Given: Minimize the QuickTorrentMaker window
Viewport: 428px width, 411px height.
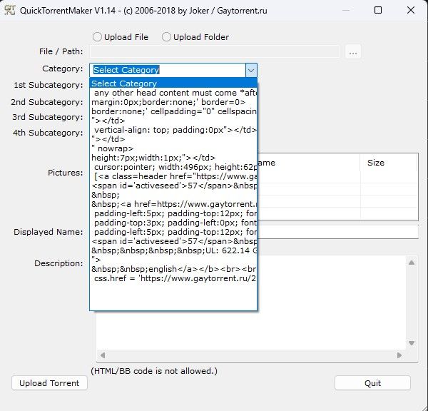Looking at the screenshot, I should (x=345, y=11).
